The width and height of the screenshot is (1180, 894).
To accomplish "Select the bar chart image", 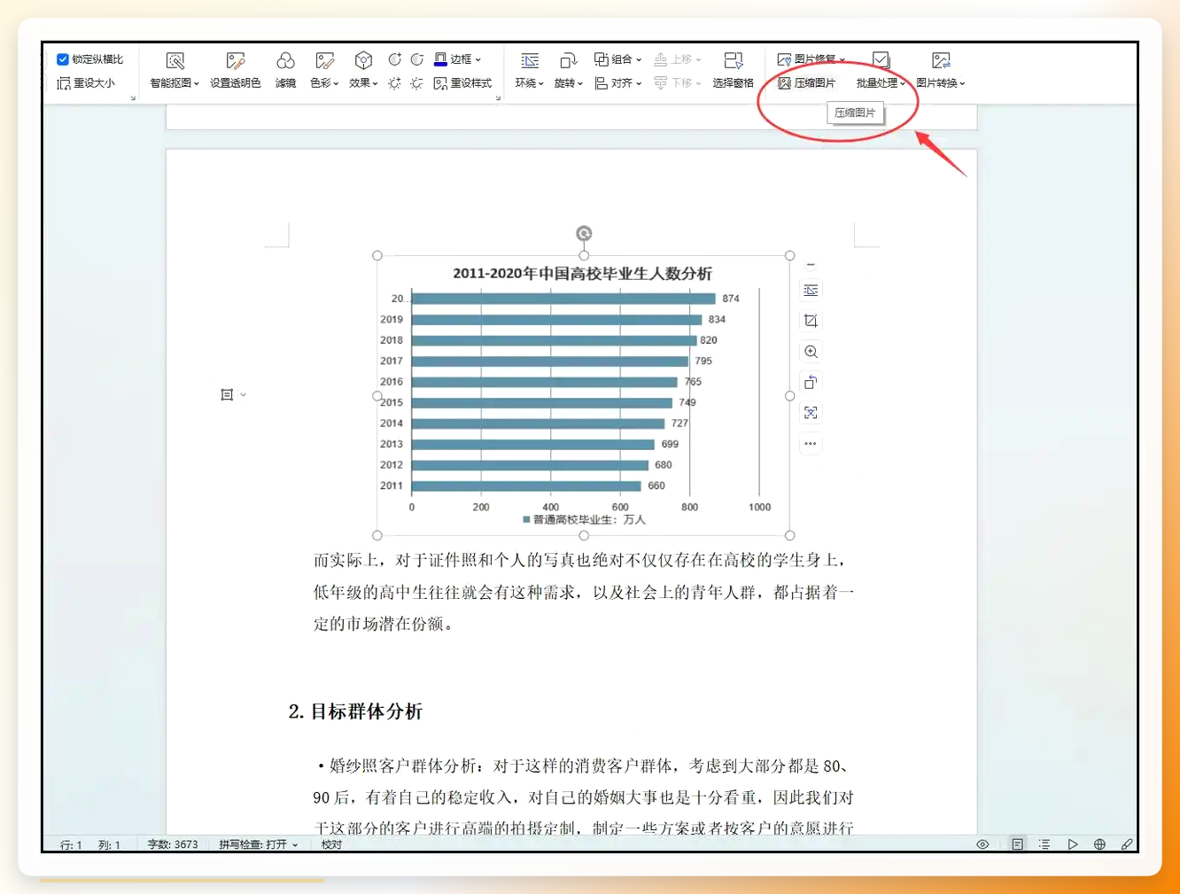I will [x=584, y=395].
